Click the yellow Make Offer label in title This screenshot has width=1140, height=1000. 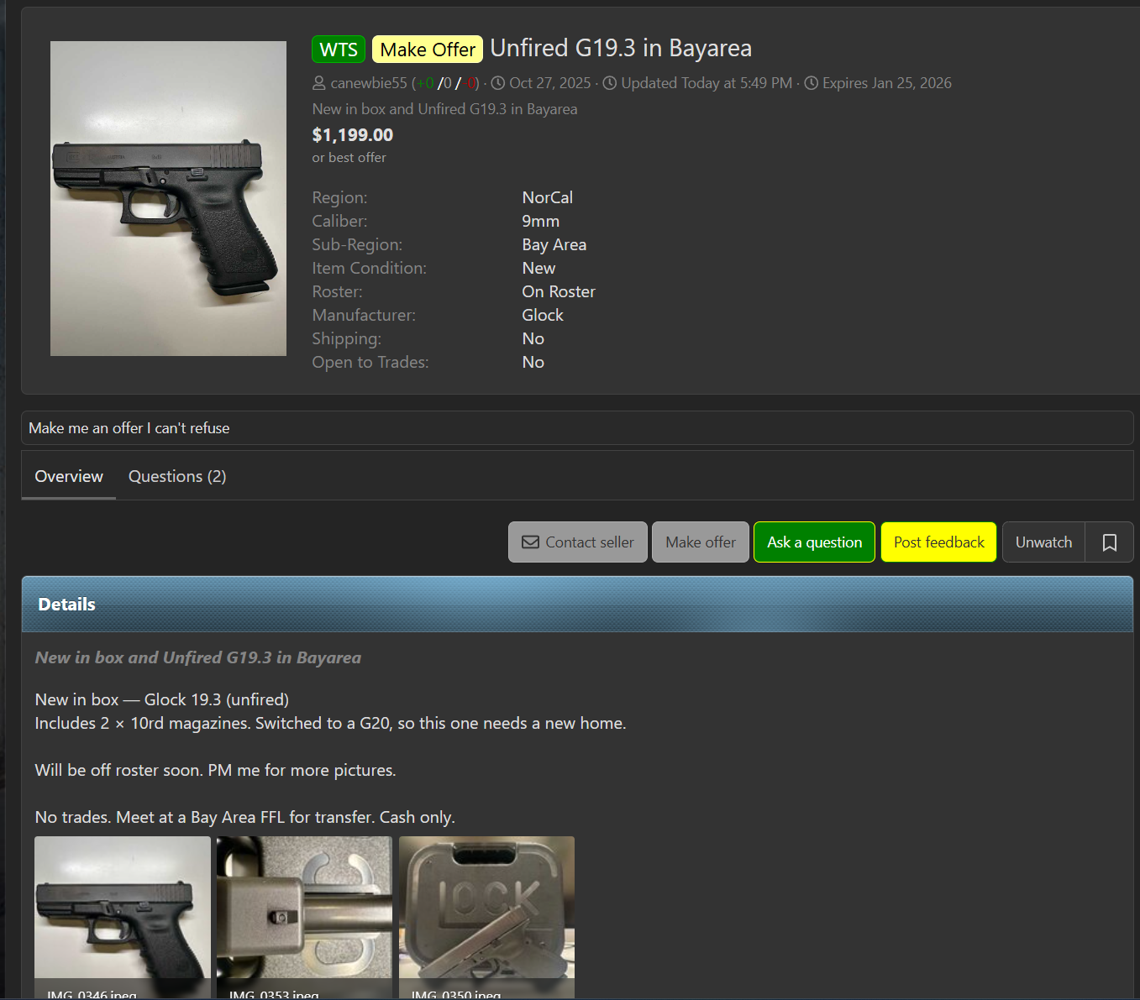tap(428, 50)
